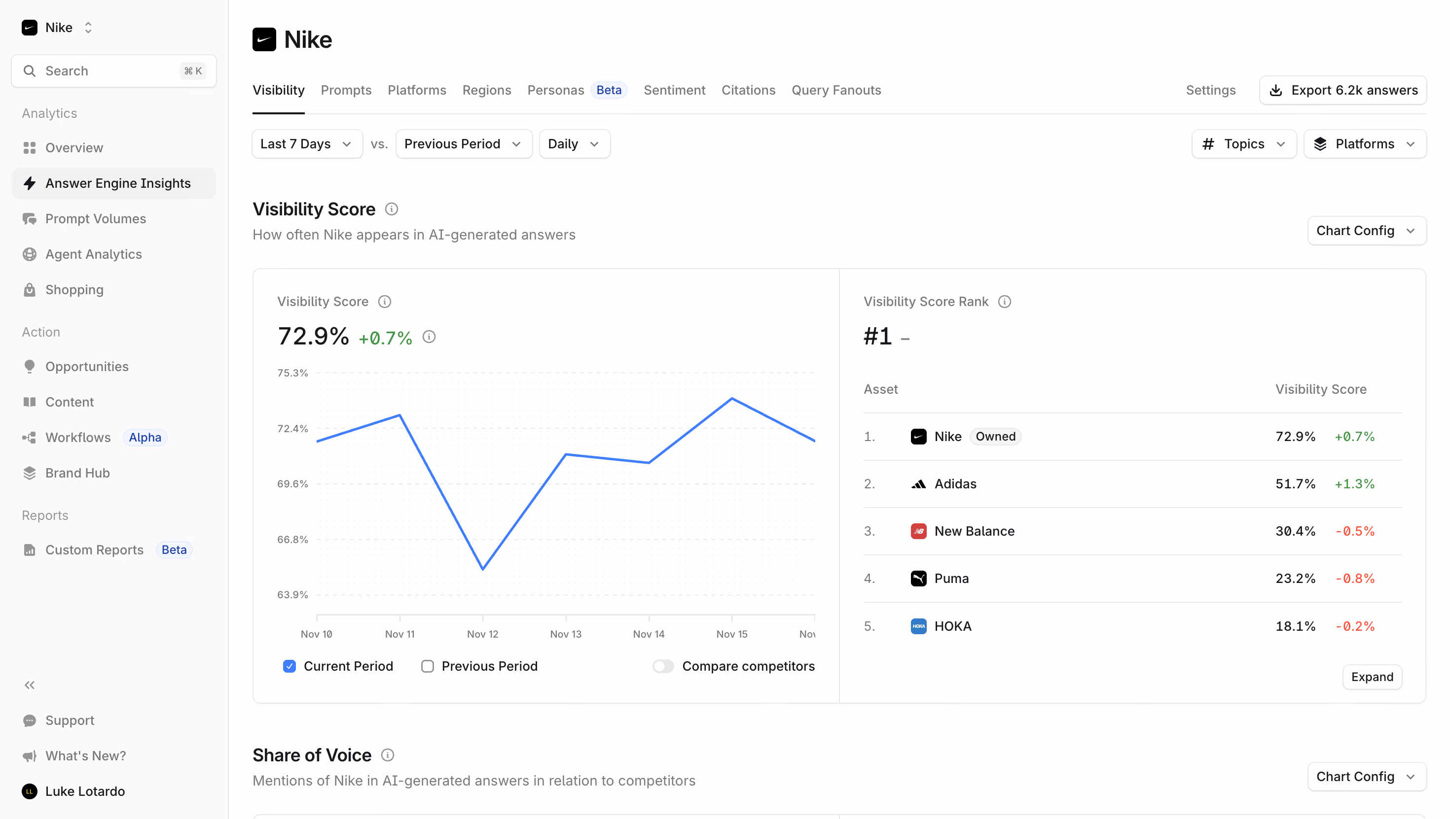The width and height of the screenshot is (1450, 819).
Task: Click the Adidas row in rankings
Action: click(x=1132, y=484)
